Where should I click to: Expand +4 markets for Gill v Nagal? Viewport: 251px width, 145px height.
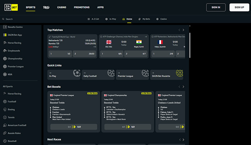coord(146,37)
